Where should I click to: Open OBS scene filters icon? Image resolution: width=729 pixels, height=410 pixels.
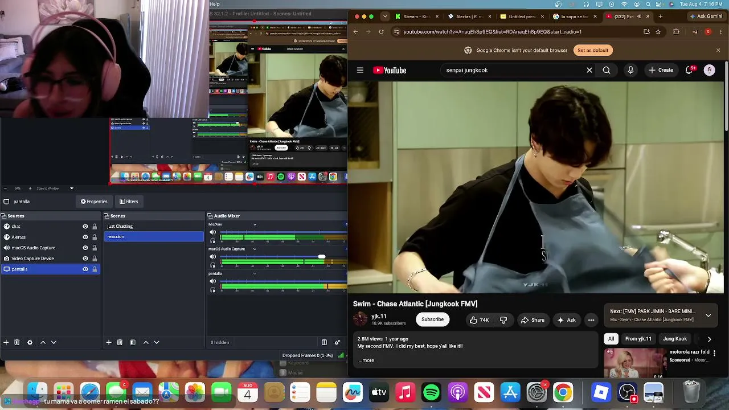click(x=133, y=342)
